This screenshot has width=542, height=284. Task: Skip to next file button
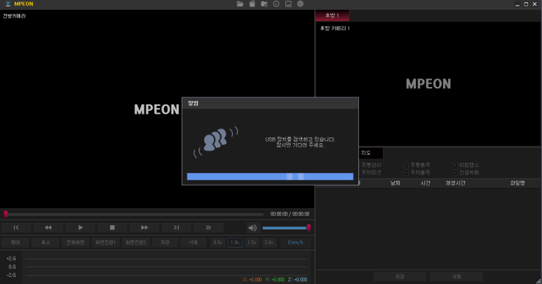pyautogui.click(x=176, y=227)
